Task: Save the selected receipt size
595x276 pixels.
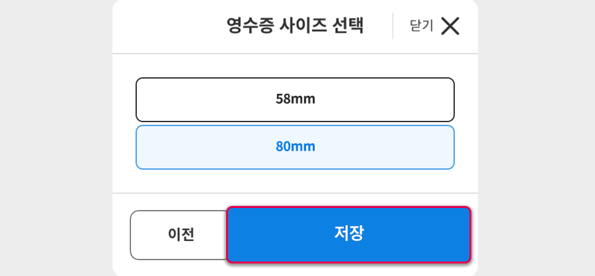Action: click(348, 234)
